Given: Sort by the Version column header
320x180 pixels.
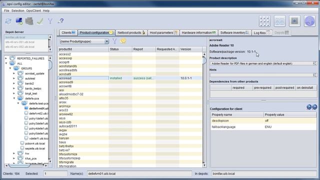Looking at the screenshot, I should pyautogui.click(x=190, y=49).
